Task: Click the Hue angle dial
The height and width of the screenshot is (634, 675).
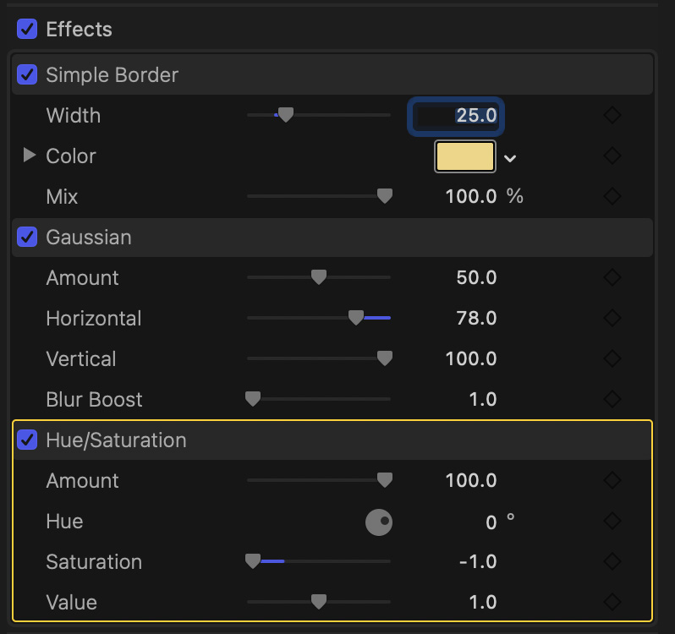Action: [379, 522]
